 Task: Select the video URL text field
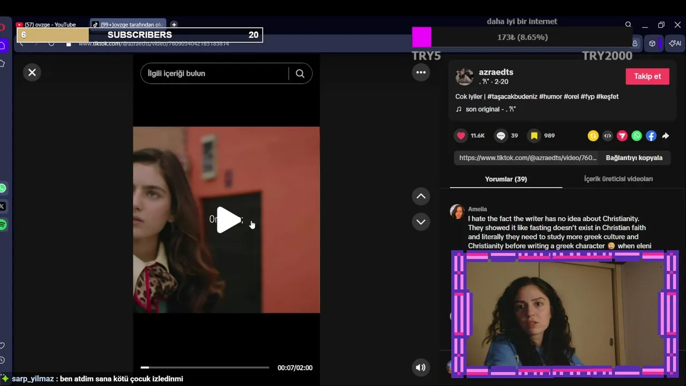click(527, 158)
